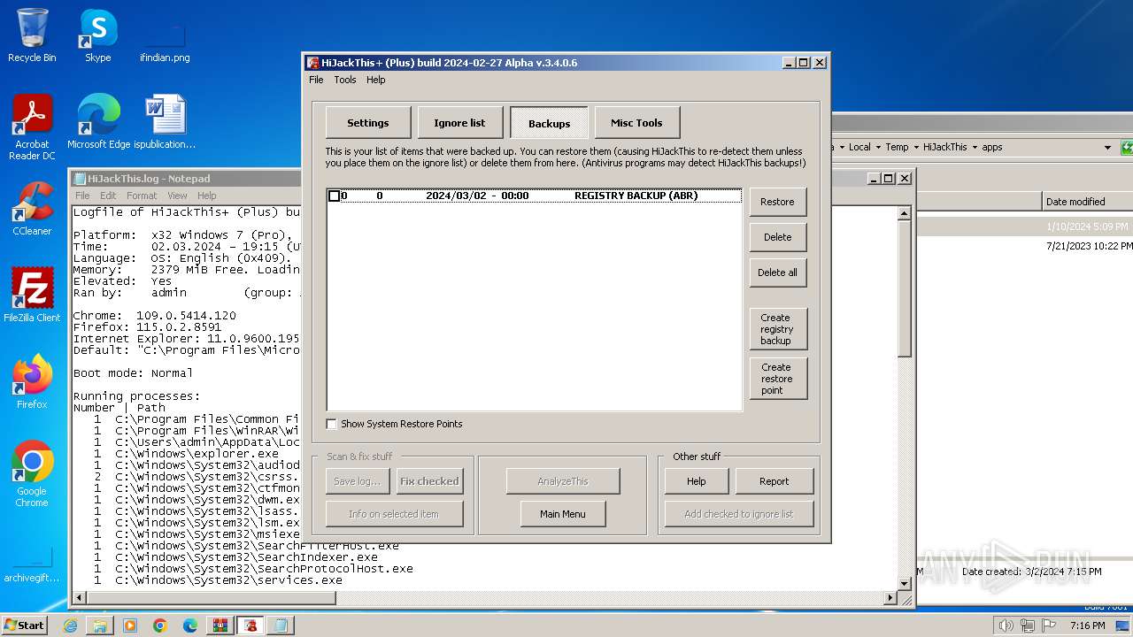Launch CCleaner from the desktop
1133x637 pixels.
pos(32,209)
